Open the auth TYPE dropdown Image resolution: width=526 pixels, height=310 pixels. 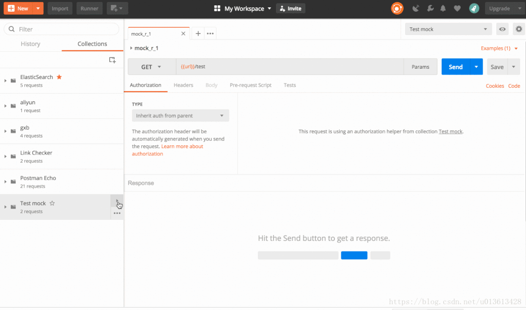click(x=180, y=116)
